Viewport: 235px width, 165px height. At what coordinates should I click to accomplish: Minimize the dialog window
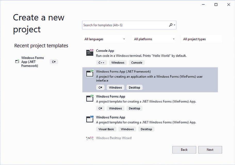pos(203,5)
